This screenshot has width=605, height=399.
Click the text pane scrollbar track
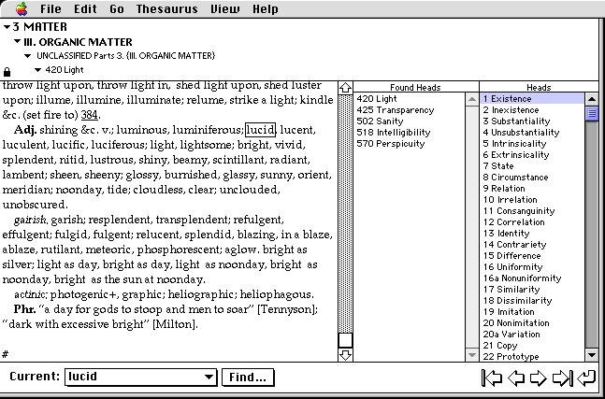(x=345, y=212)
